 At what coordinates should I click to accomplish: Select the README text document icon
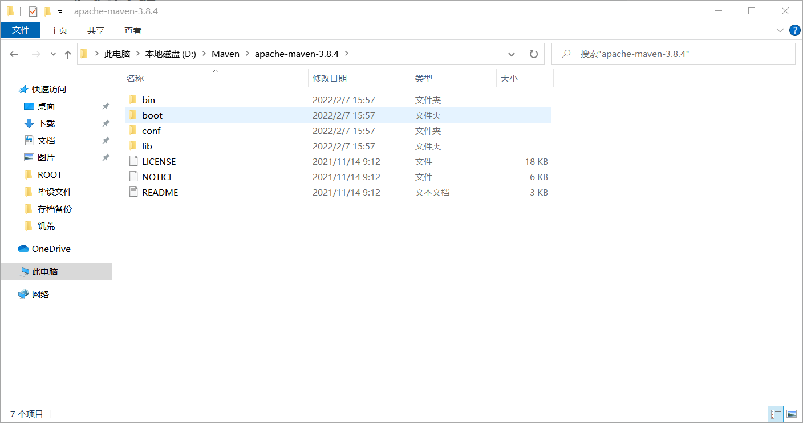point(133,192)
